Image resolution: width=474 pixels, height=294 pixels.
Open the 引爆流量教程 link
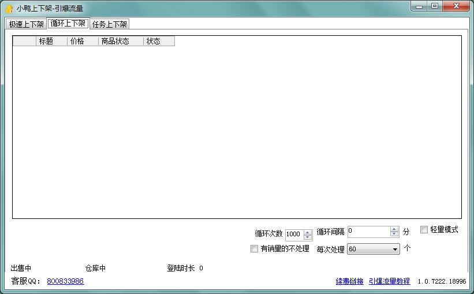389,281
